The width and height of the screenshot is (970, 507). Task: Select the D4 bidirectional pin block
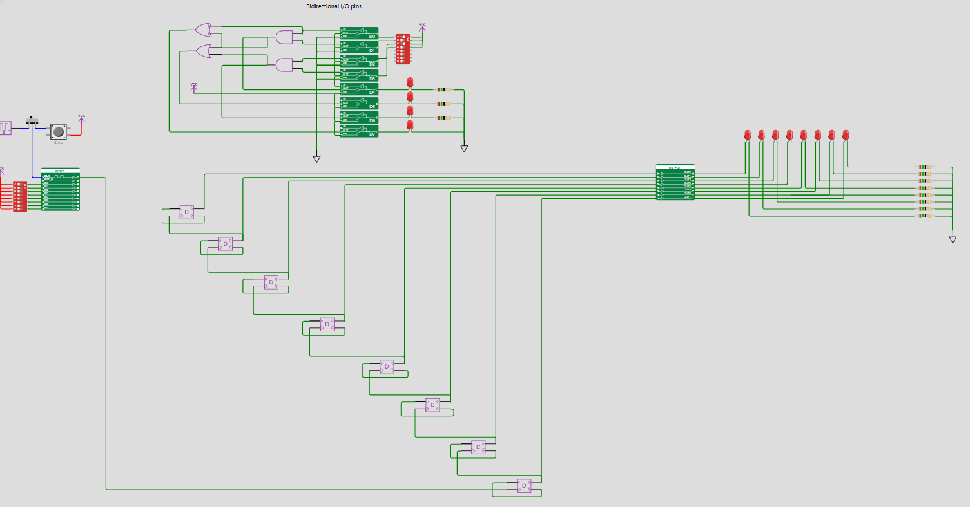coord(359,89)
